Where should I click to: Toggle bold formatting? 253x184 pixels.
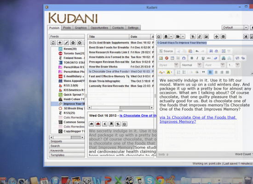click(192, 58)
